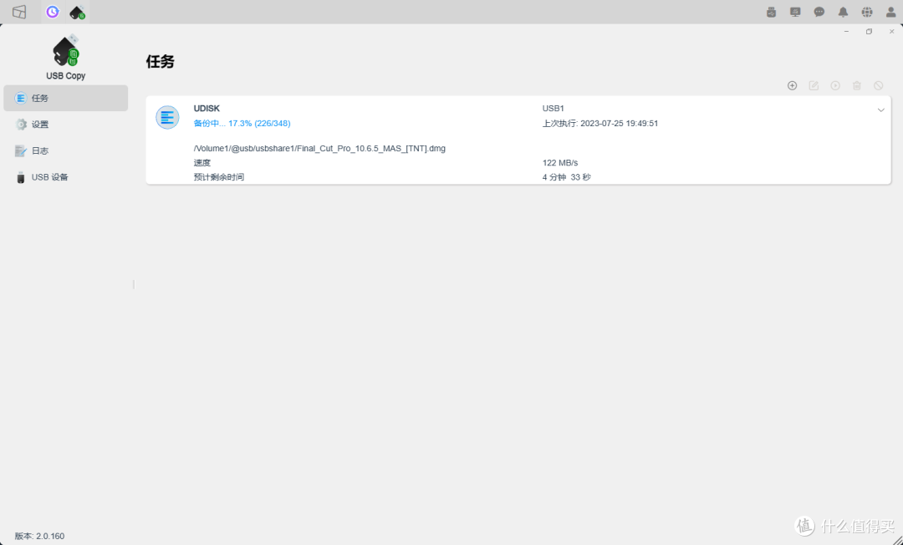
Task: Open the 日志 sidebar item
Action: pos(66,150)
